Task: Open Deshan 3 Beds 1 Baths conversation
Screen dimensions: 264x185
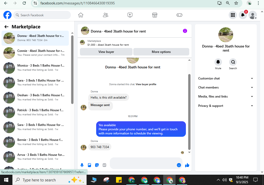Action: click(x=35, y=97)
